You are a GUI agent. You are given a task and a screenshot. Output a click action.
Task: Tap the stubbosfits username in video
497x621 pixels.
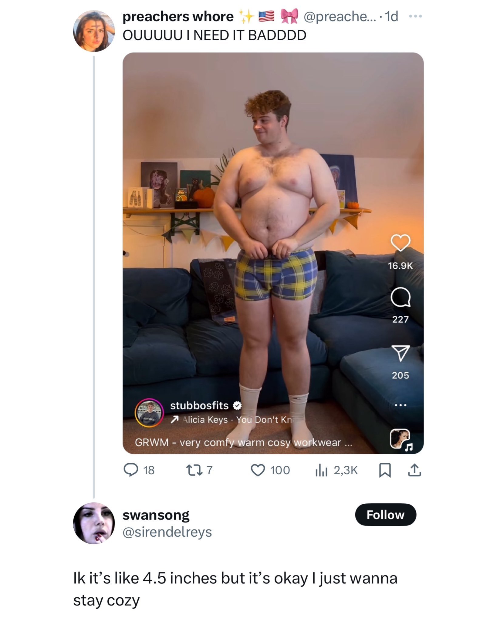point(199,405)
